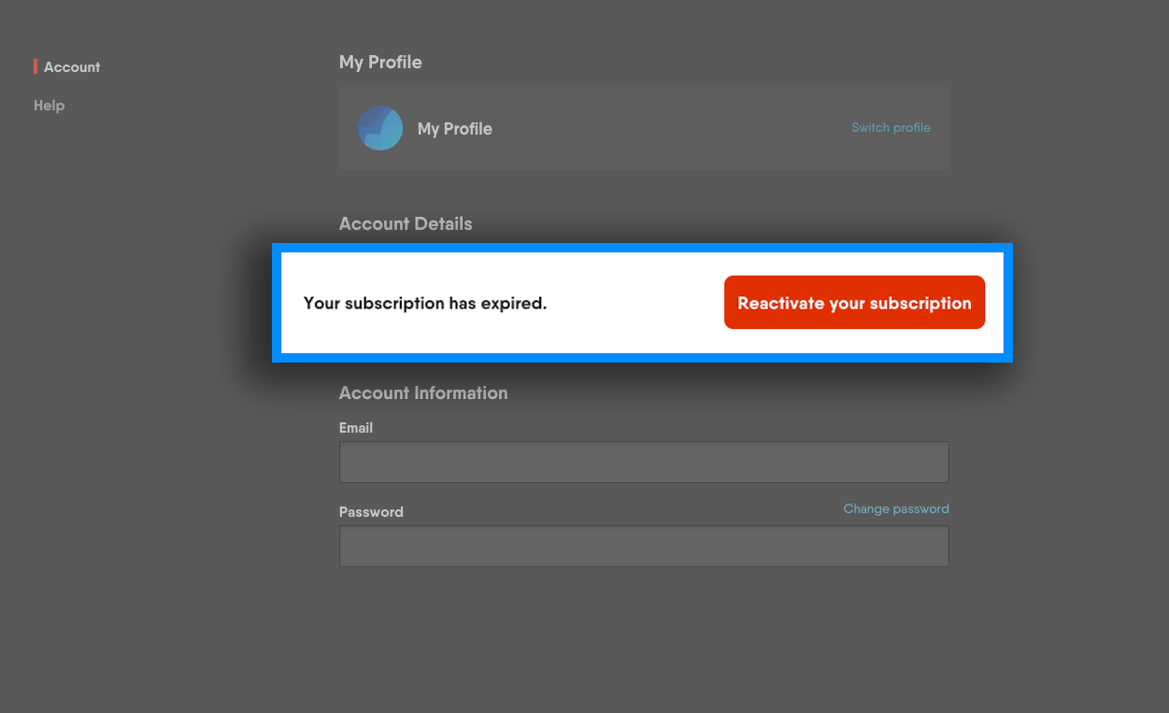Click the Email field label
1169x713 pixels.
(x=356, y=428)
